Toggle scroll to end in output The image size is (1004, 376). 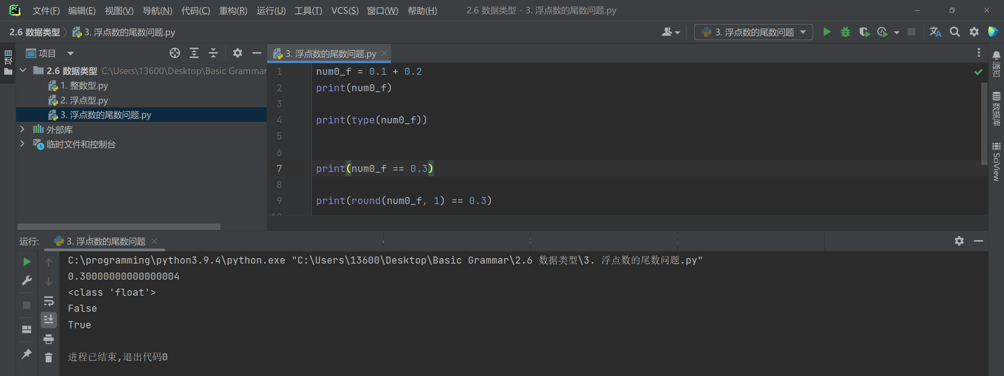49,320
